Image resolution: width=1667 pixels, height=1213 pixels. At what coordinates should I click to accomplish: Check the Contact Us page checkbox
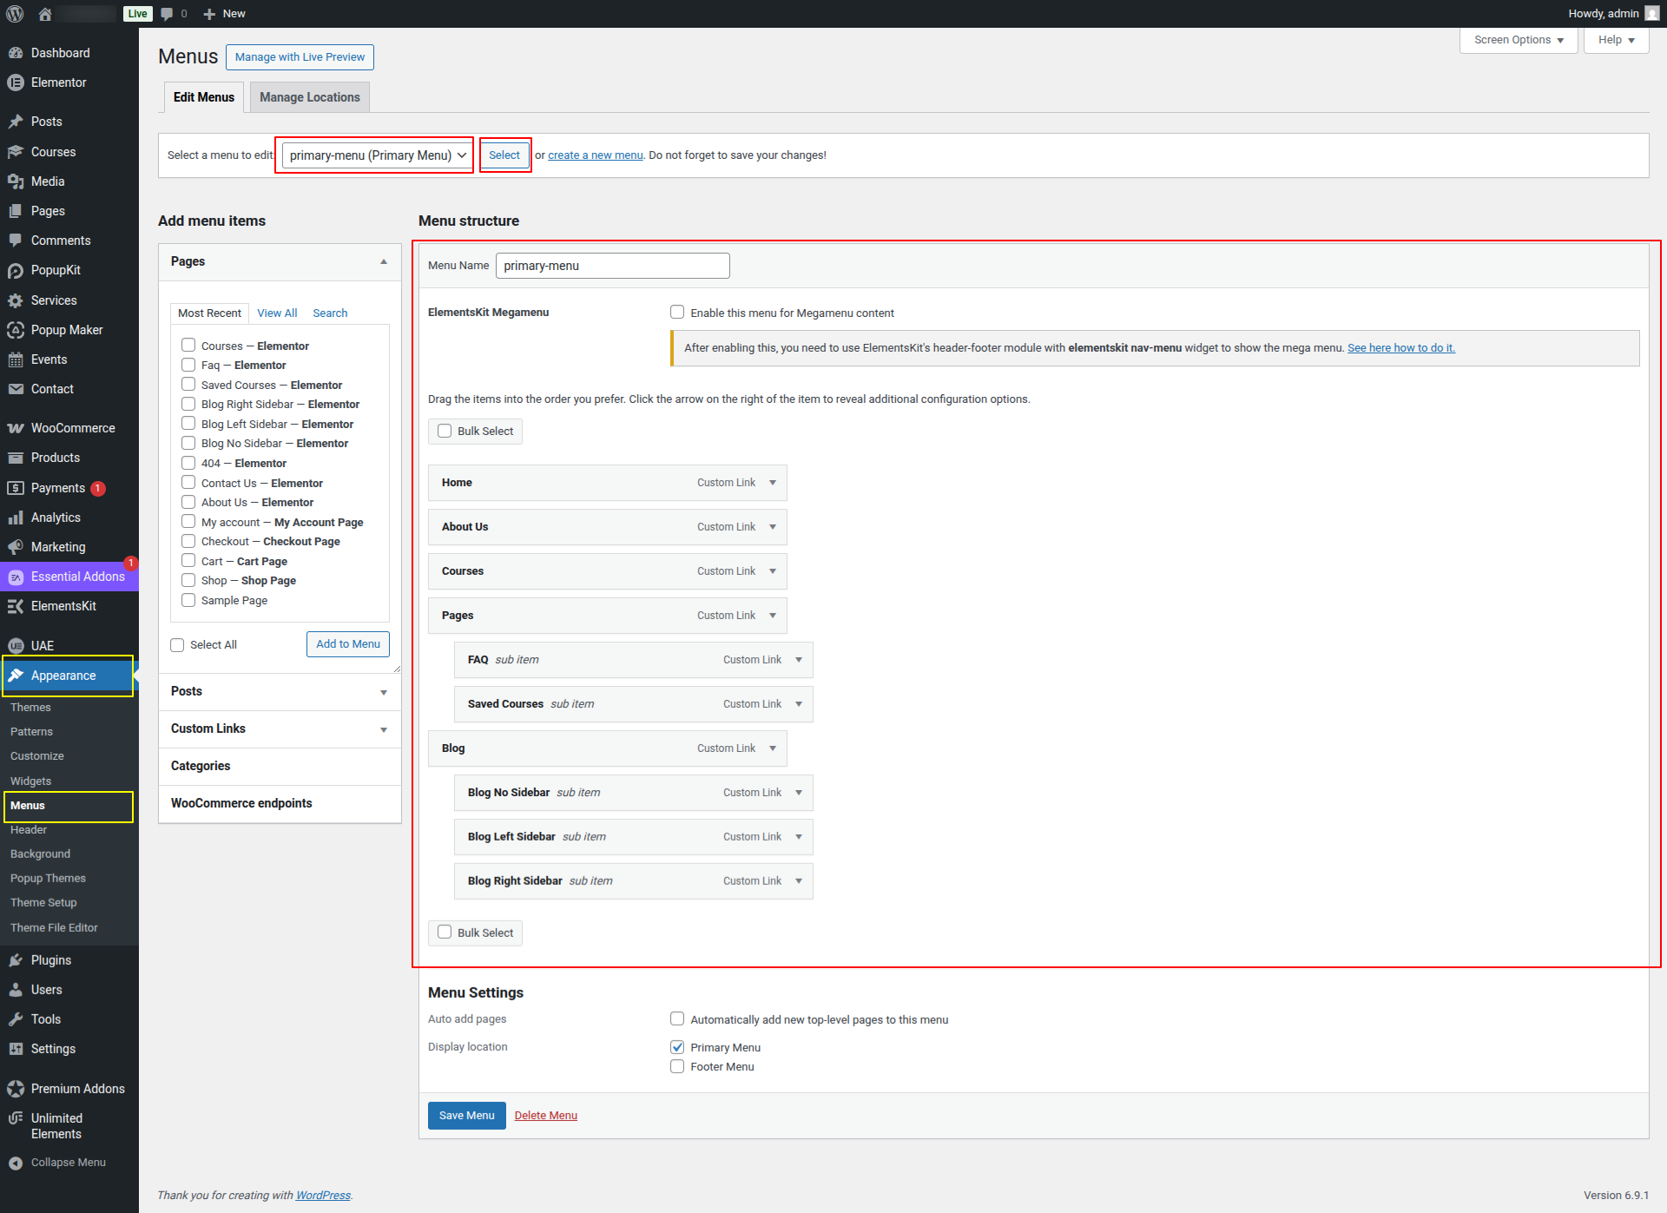[188, 483]
